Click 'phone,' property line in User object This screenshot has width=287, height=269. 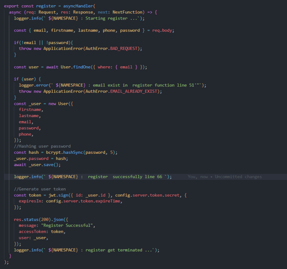click(26, 134)
